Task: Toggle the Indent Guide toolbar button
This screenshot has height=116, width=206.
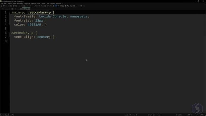Action: [56, 6]
